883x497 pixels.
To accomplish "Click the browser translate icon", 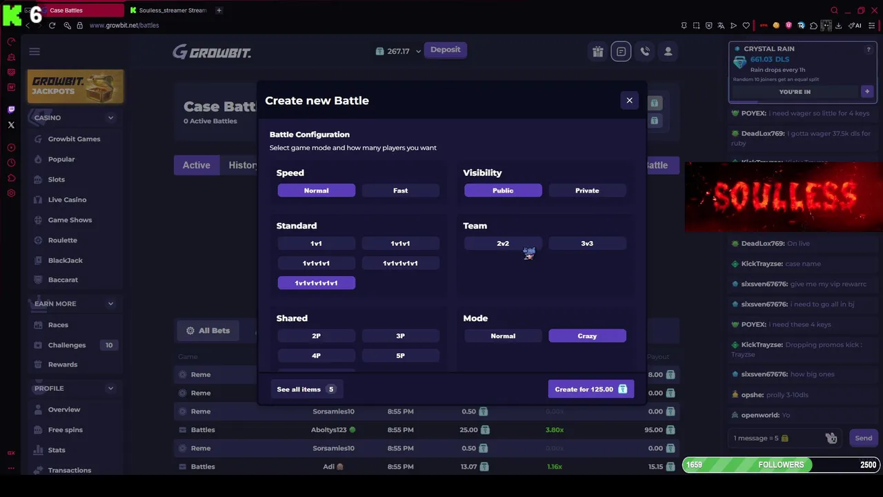I will [721, 26].
